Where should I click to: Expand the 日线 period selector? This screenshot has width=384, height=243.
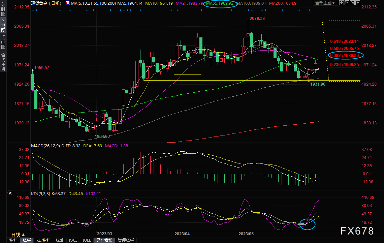18,235
